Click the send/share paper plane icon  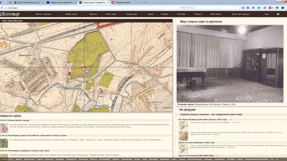pyautogui.click(x=265, y=8)
